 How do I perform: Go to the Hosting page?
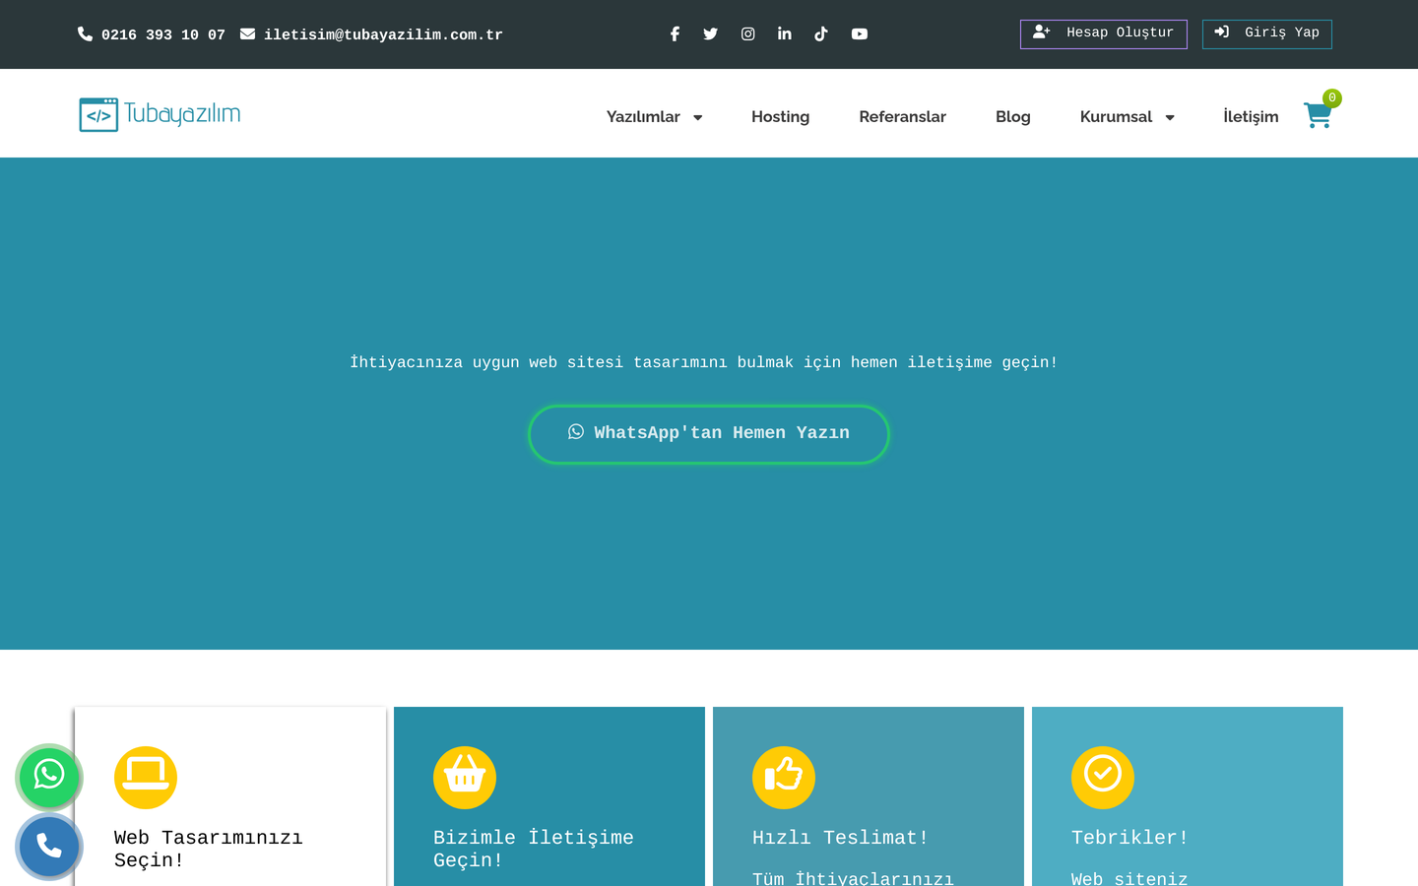point(780,116)
